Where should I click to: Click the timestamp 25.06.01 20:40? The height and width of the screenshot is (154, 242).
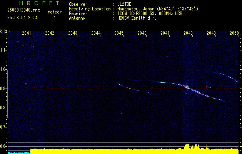pos(23,18)
